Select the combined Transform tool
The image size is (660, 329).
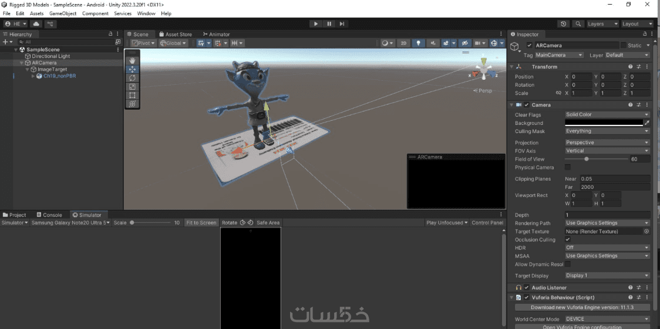click(x=132, y=103)
